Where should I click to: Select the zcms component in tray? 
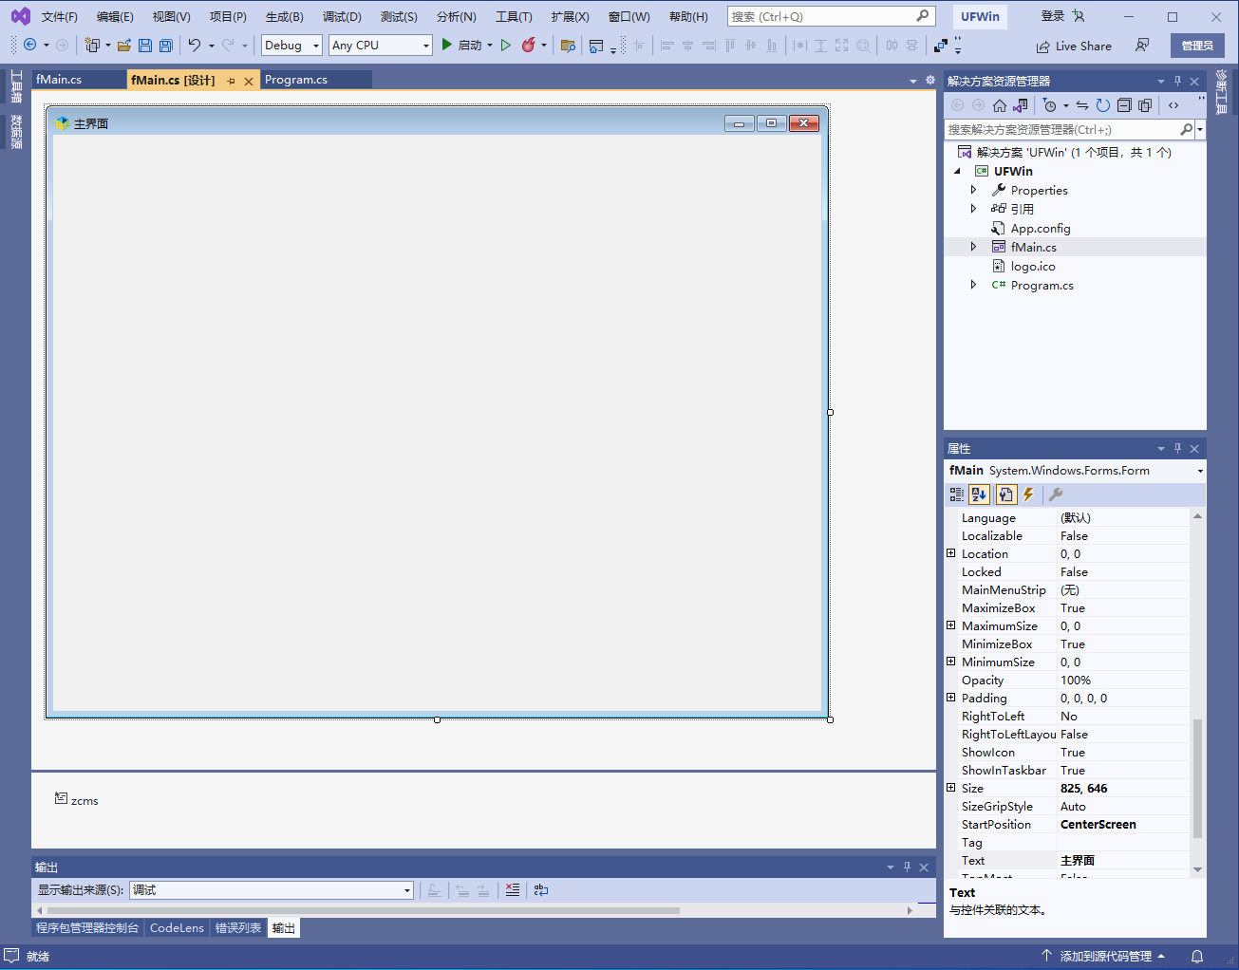77,800
